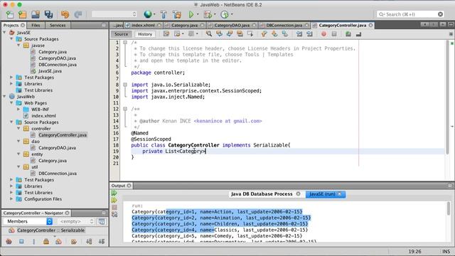Select index.xhtml in Web Pages

click(x=43, y=115)
